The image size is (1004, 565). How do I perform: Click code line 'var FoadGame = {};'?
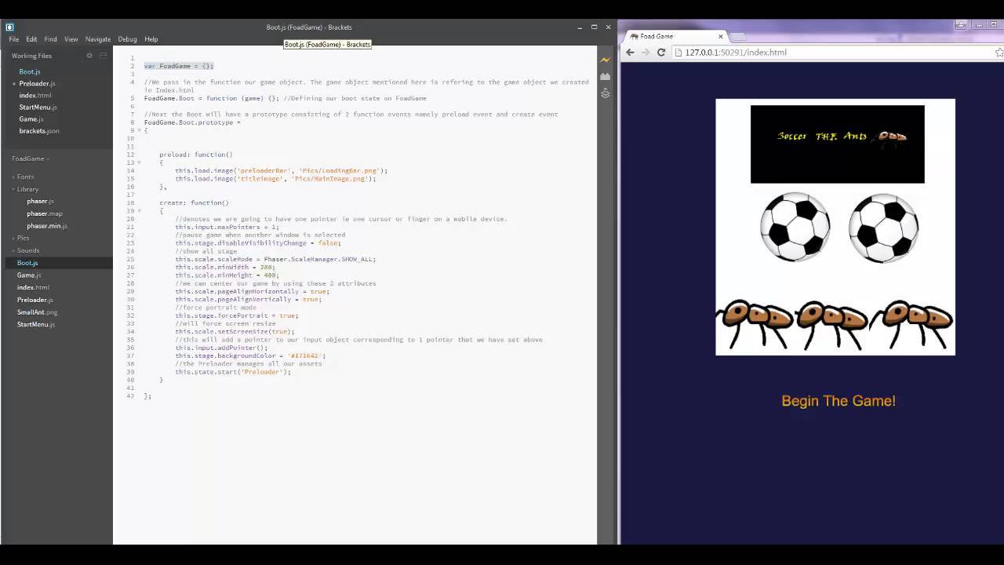click(x=179, y=66)
